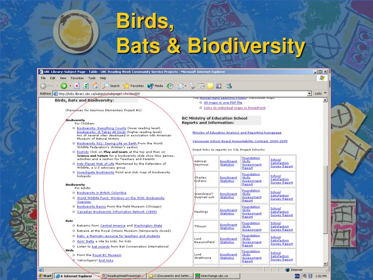
Task: Click the vertical scrollbar thumb
Action: pos(325,199)
